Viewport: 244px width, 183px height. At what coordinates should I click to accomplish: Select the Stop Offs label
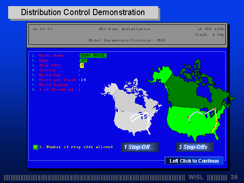click(x=50, y=65)
